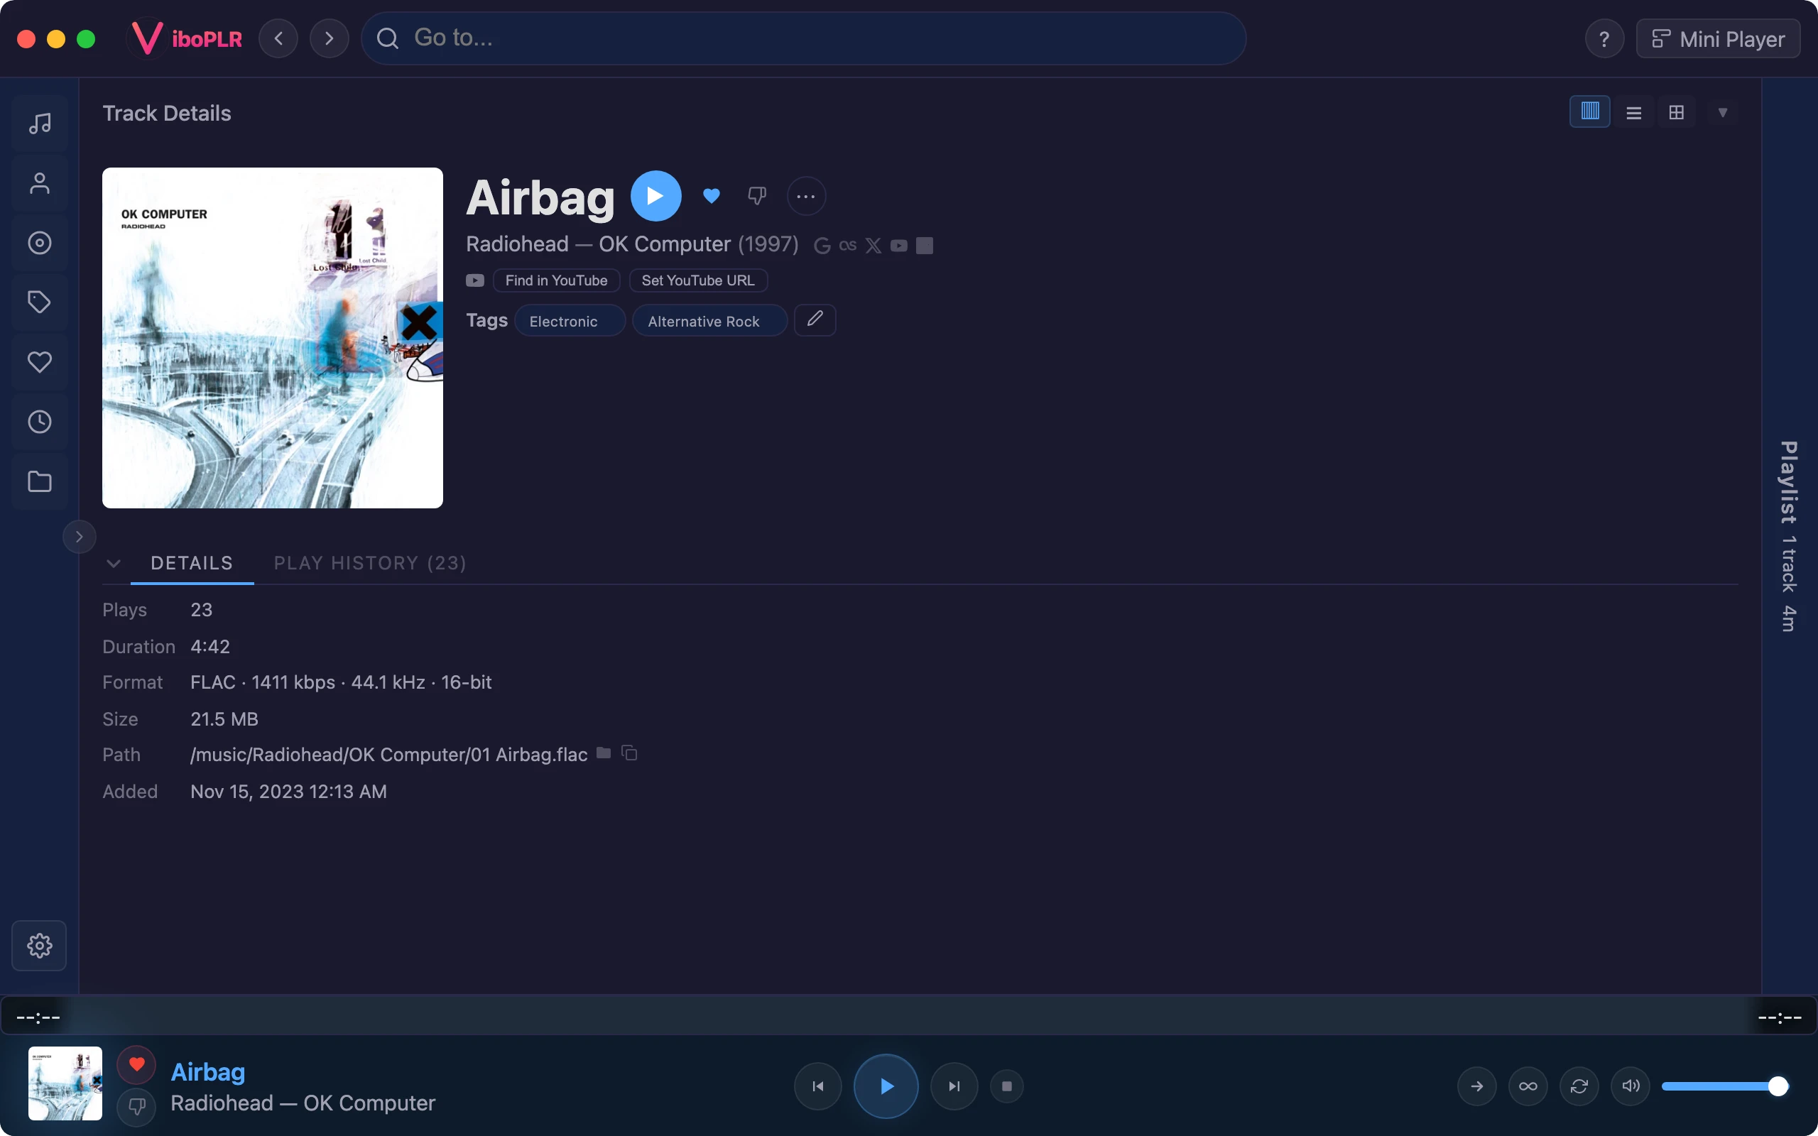
Task: Toggle infinite play mode
Action: pos(1528,1086)
